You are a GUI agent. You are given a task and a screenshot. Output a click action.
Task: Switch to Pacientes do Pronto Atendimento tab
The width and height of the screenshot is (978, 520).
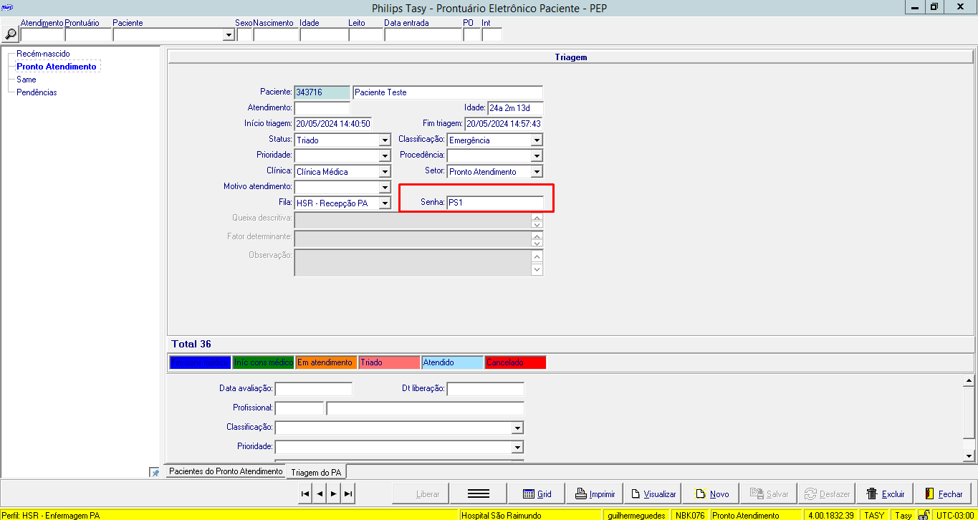[226, 471]
